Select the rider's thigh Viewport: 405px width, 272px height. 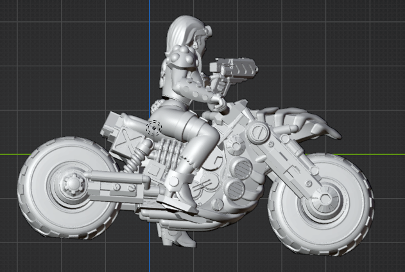[x=198, y=132]
